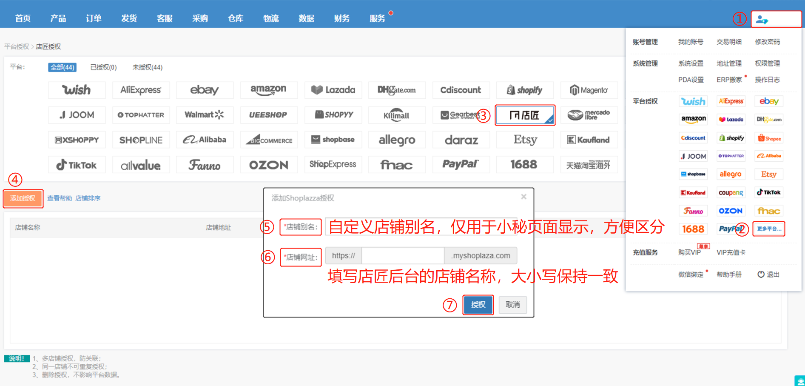Select the 店匠 Shoplazza platform tile
Screen dimensions: 805x386
coord(525,115)
